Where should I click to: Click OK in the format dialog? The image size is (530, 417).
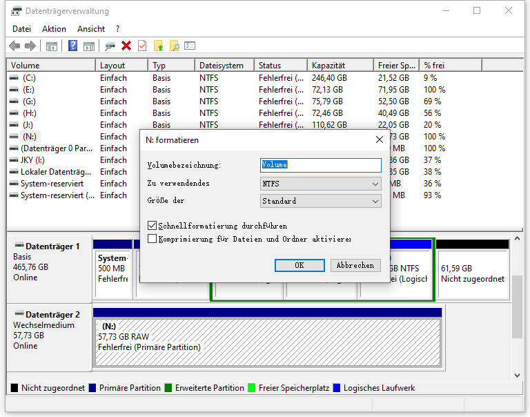pyautogui.click(x=300, y=265)
